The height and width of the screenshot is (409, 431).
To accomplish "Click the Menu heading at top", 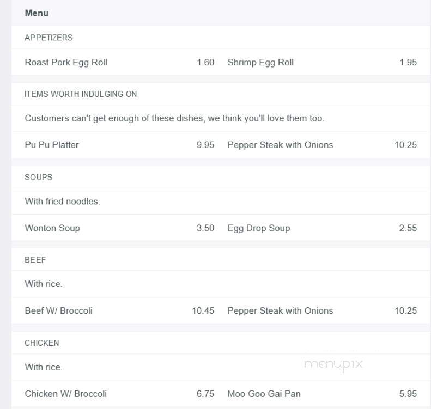I will point(37,13).
